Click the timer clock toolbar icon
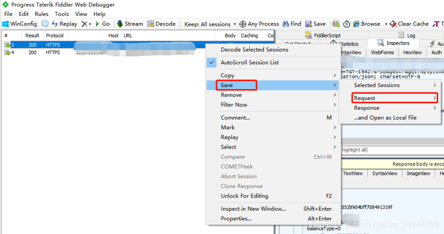The image size is (444, 234). [347, 24]
